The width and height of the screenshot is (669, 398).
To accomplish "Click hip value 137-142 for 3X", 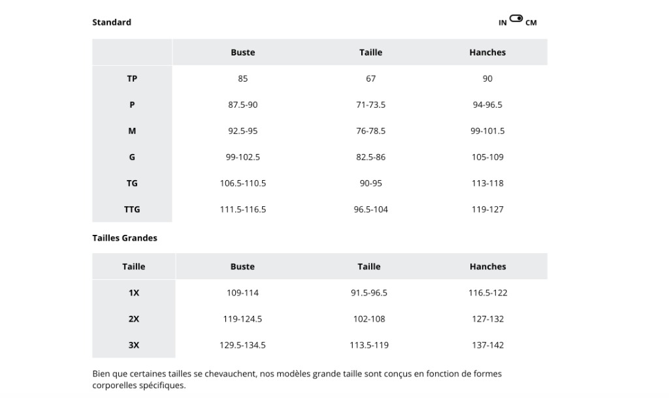I will (x=487, y=345).
